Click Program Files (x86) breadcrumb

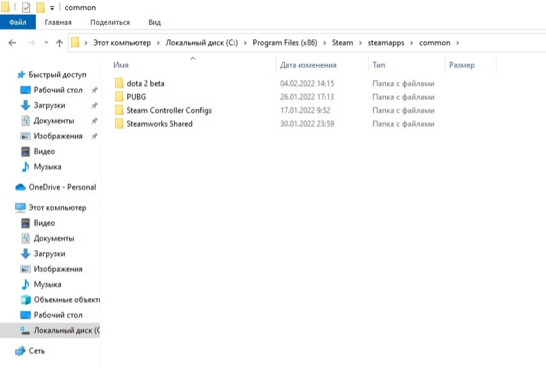point(285,43)
